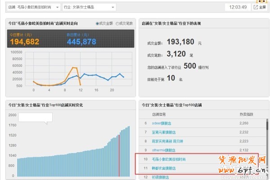Open the 至简元素旗舰店 link

163,132
